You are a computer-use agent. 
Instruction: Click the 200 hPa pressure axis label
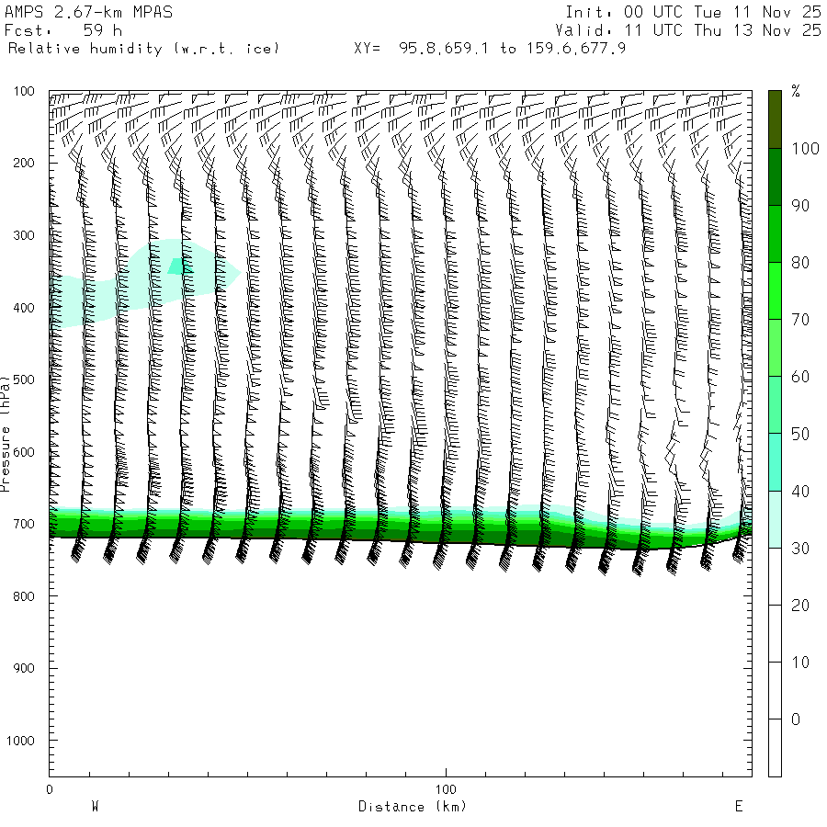[x=24, y=163]
